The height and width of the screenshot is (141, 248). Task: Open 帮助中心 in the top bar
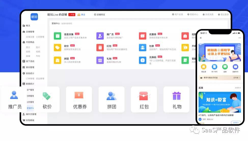pyautogui.click(x=193, y=15)
